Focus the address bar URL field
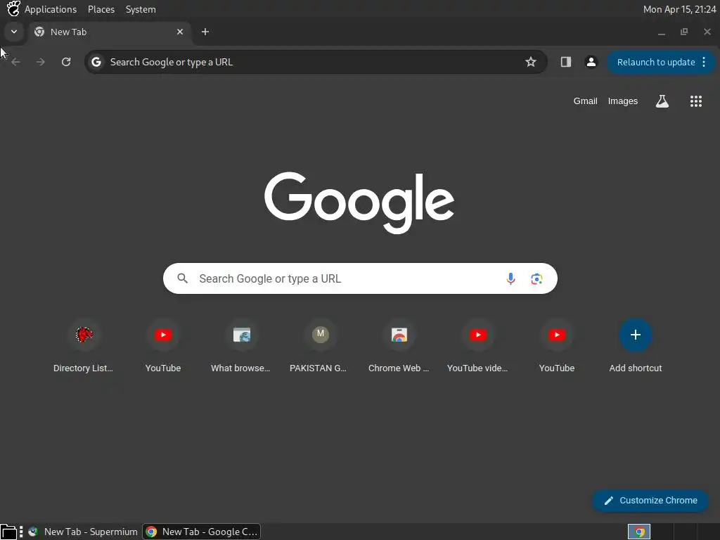The width and height of the screenshot is (720, 540). pyautogui.click(x=316, y=62)
